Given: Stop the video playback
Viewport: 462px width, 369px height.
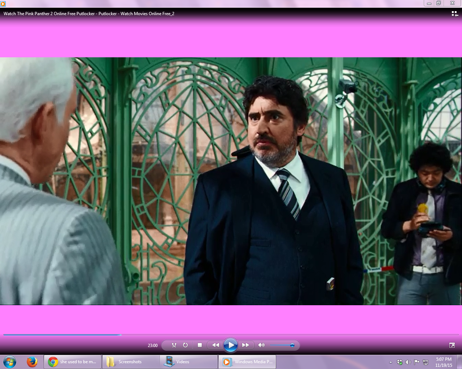Looking at the screenshot, I should click(x=200, y=345).
